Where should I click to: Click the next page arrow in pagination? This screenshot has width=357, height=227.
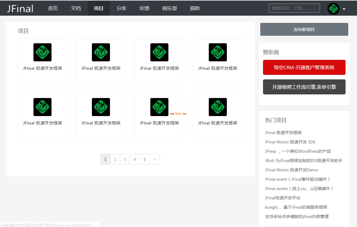(155, 159)
